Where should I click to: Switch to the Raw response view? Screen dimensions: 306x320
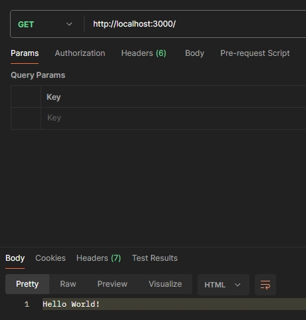coord(68,284)
